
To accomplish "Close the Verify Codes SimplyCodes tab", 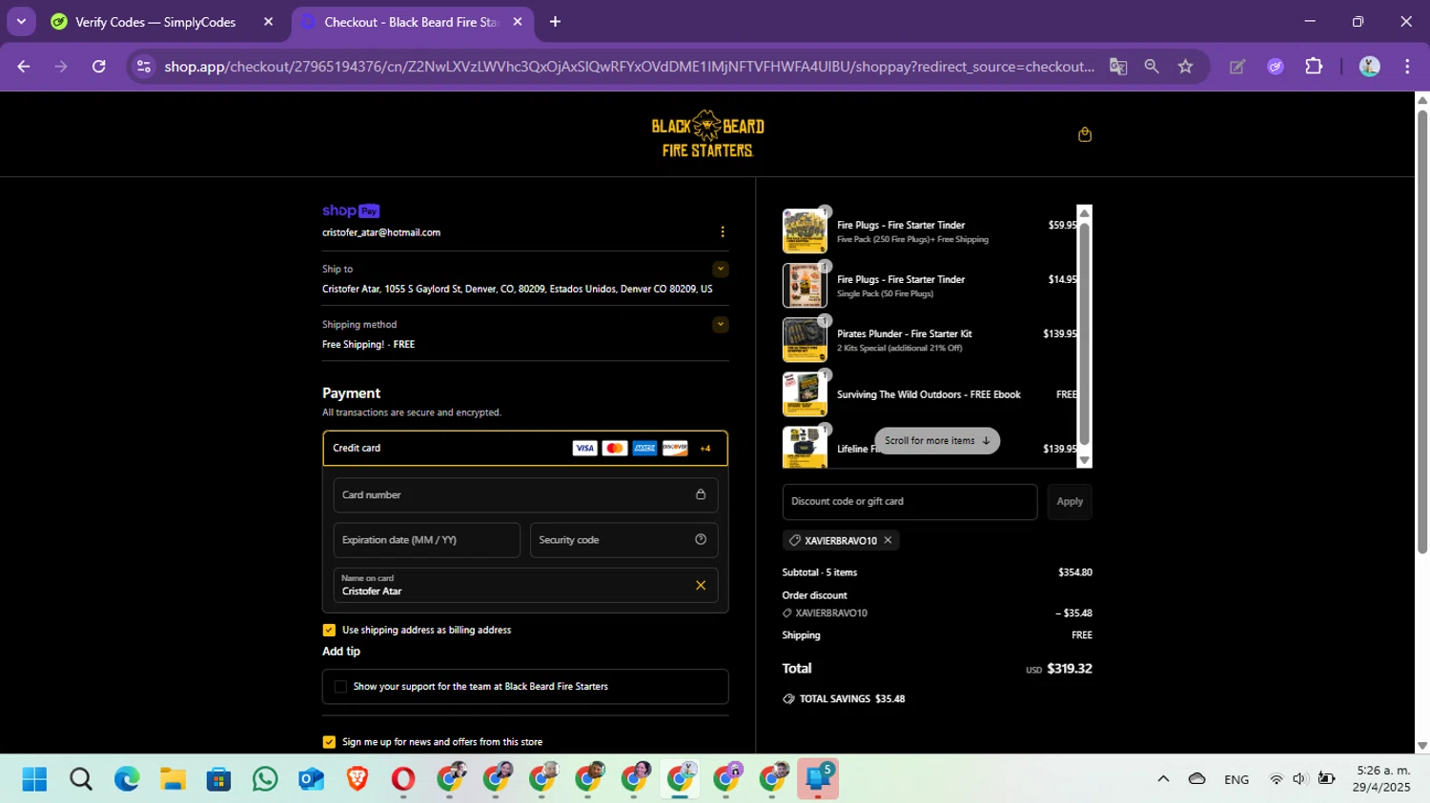I will (x=269, y=22).
